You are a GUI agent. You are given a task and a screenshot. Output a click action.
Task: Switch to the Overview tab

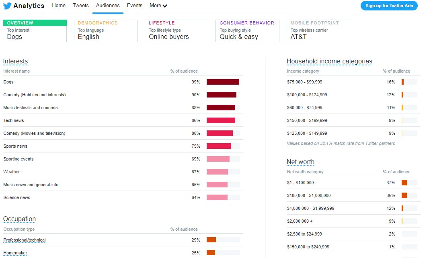[x=35, y=31]
